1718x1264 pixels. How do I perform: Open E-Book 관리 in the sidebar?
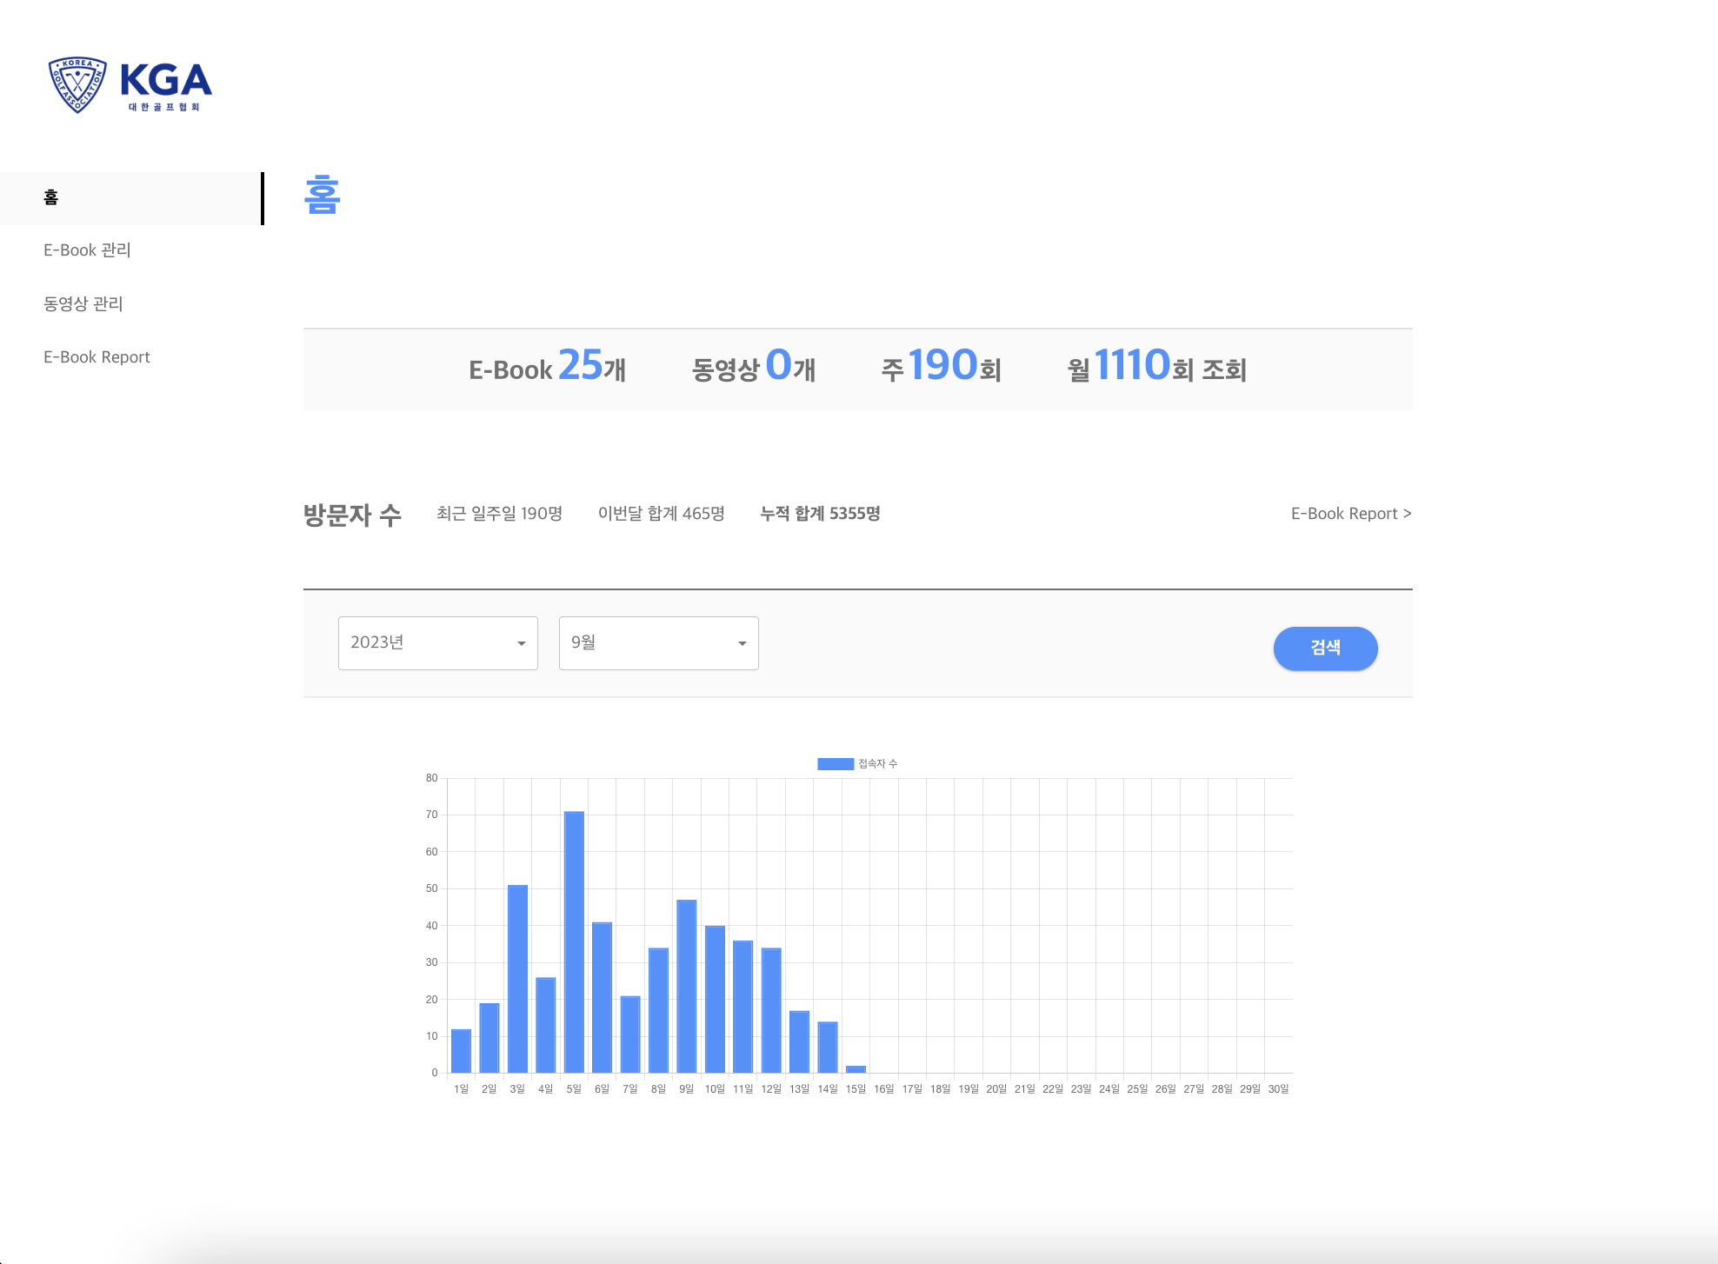tap(87, 250)
